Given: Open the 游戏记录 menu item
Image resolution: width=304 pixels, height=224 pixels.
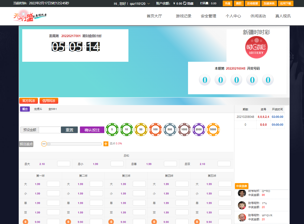Looking at the screenshot, I should pos(183,16).
